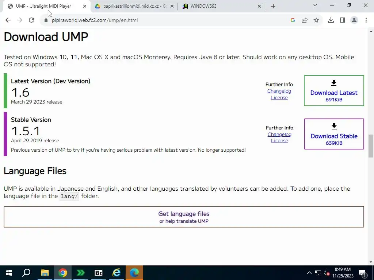Click 'March 29 2023 release' text
This screenshot has width=374, height=280.
[x=37, y=102]
